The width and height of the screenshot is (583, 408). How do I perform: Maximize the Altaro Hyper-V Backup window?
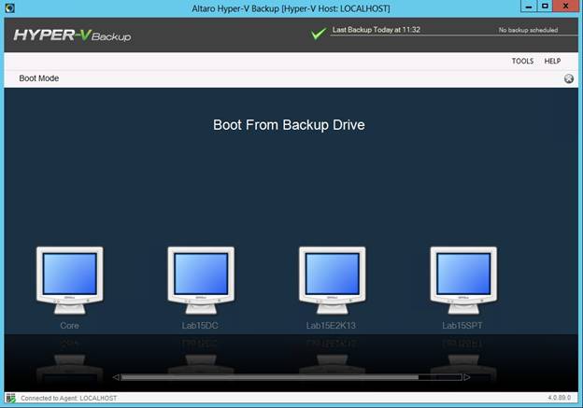coord(545,7)
